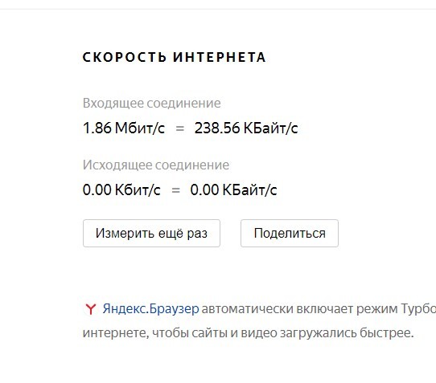The height and width of the screenshot is (383, 436).
Task: Click the word "быстрее" ending the description
Action: click(386, 332)
